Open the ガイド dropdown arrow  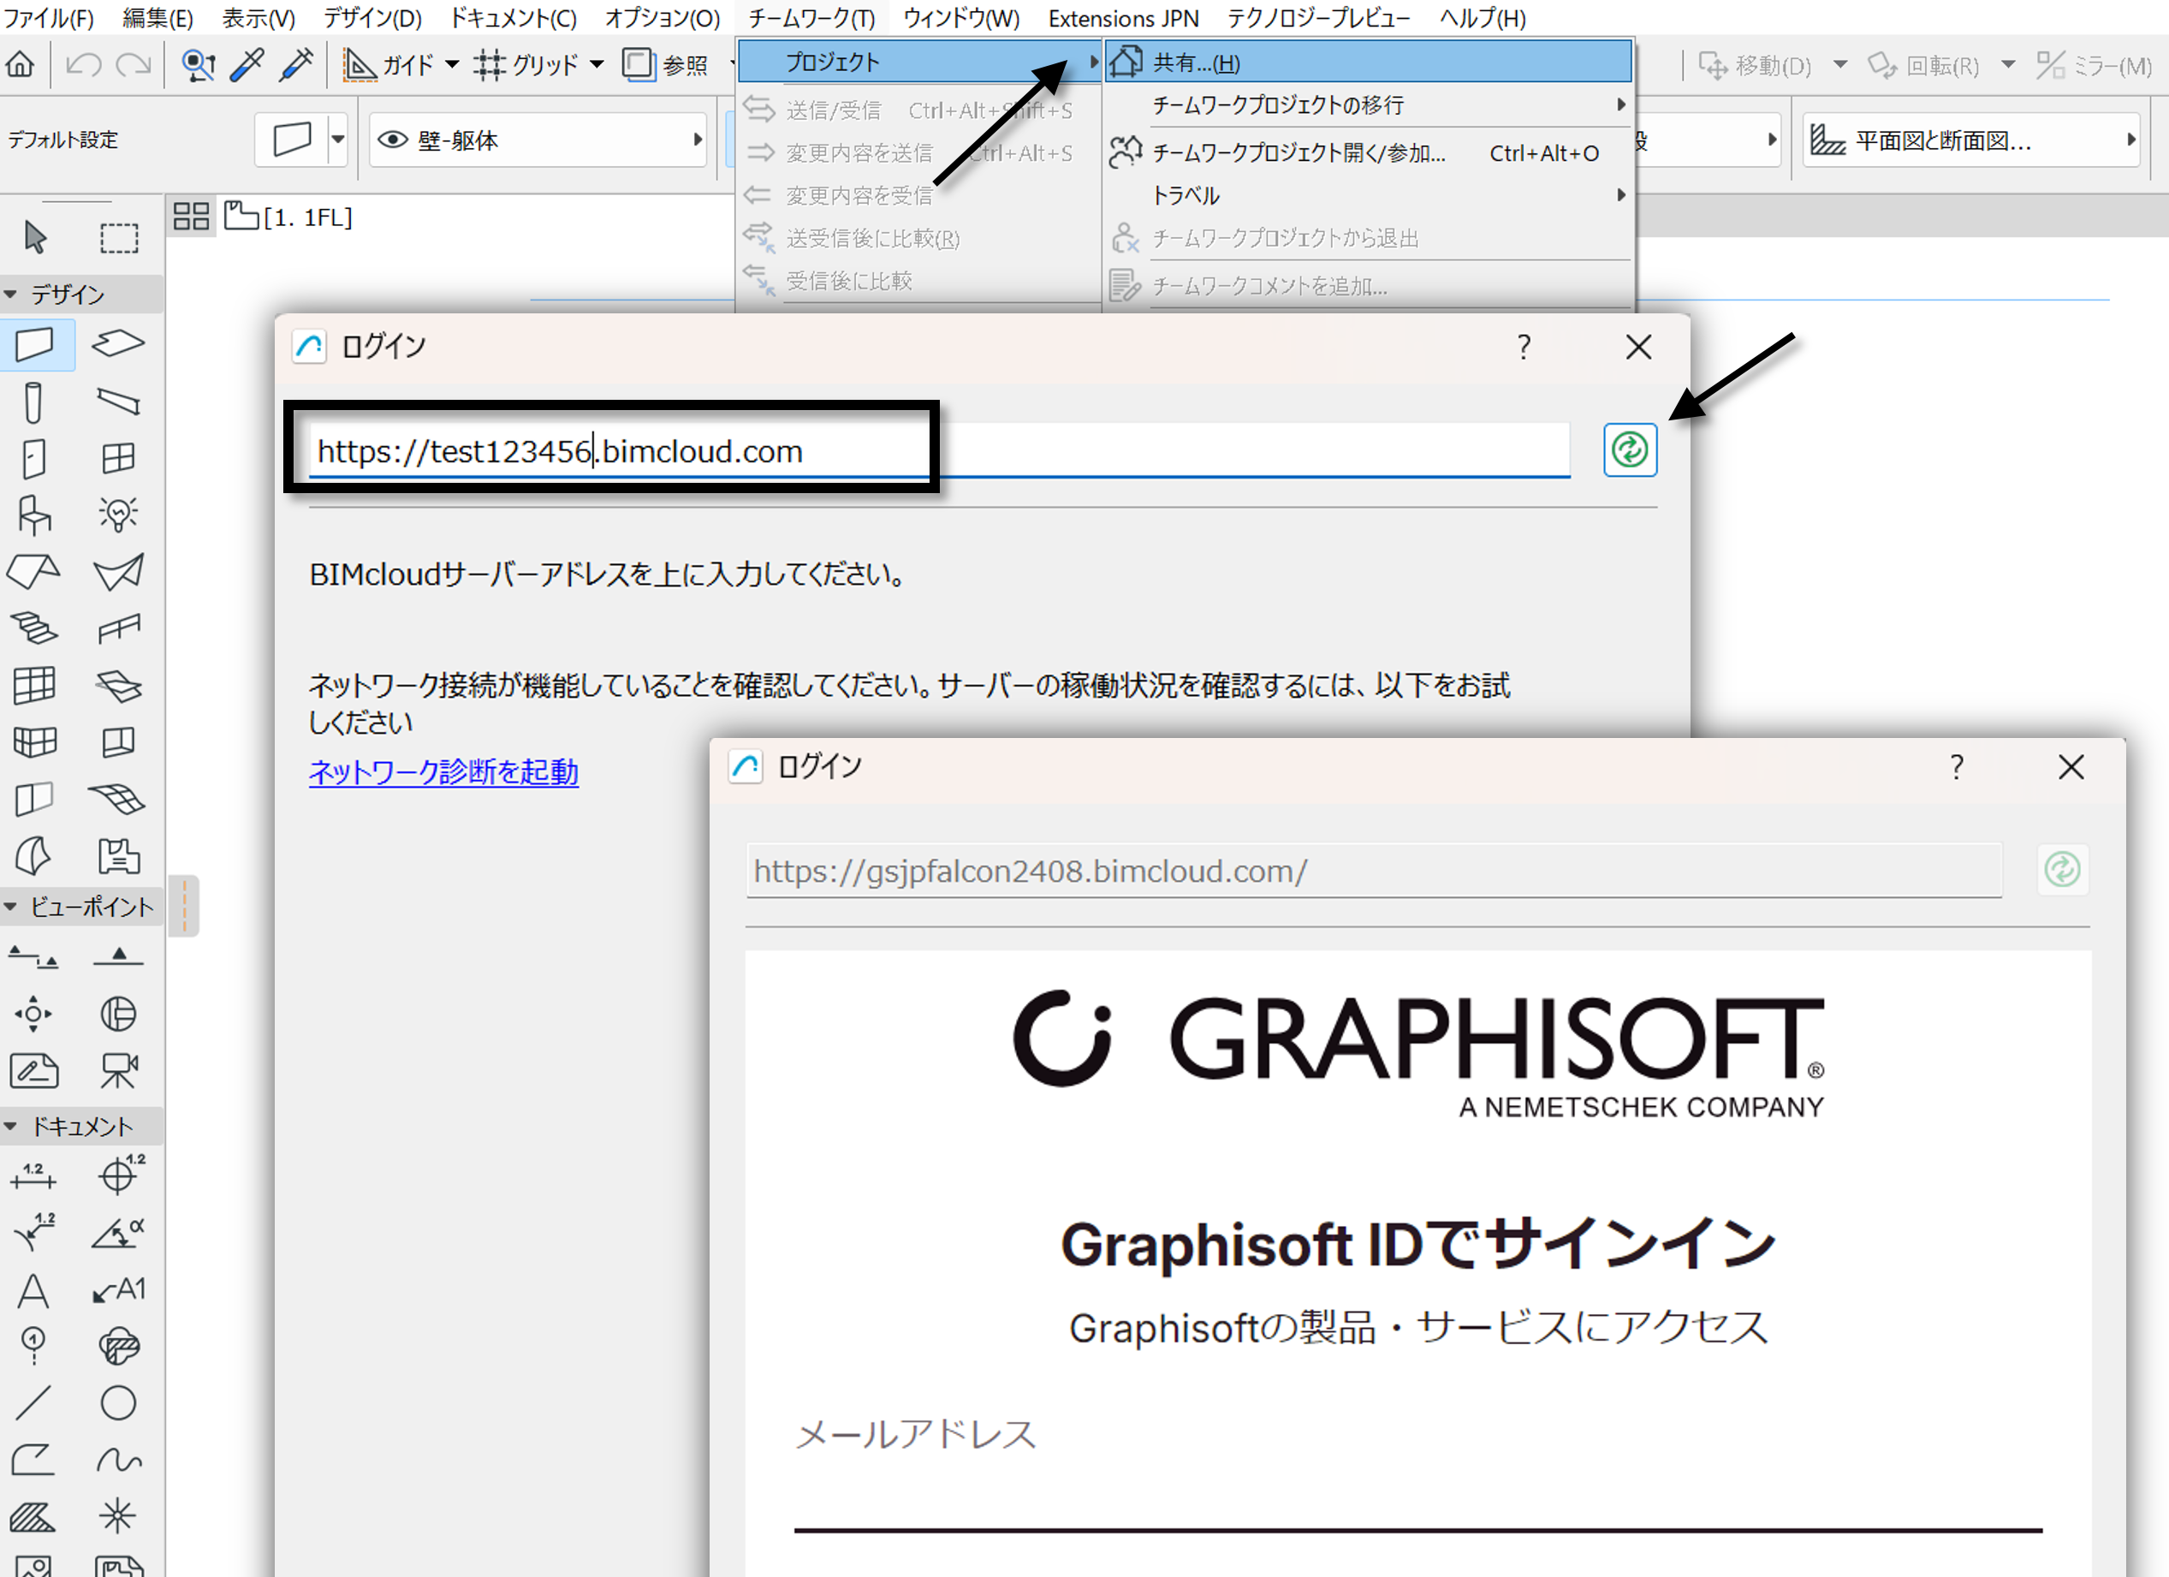452,65
